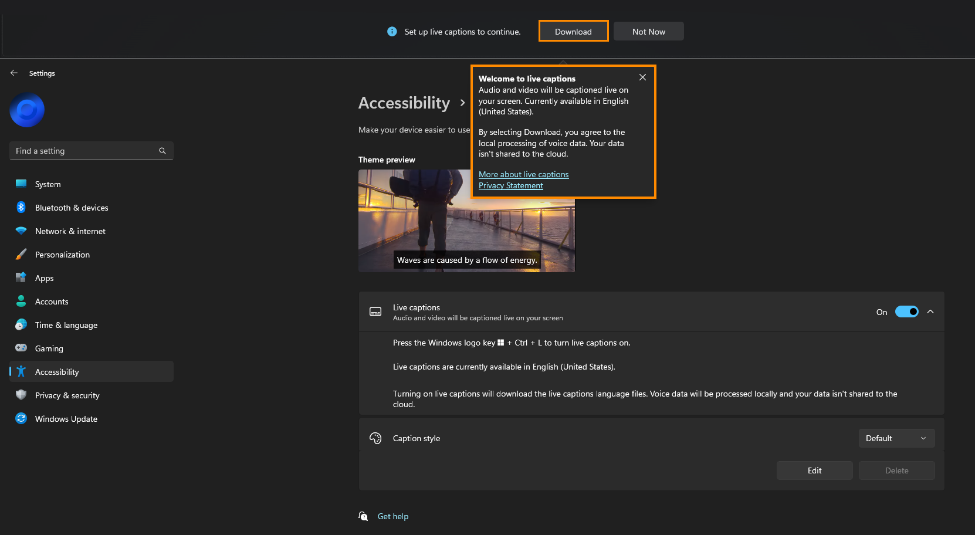Open System settings page

coord(92,184)
